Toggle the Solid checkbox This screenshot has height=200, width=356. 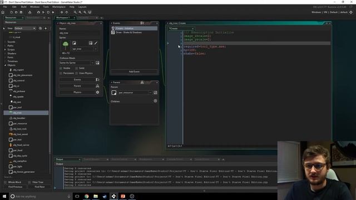point(77,68)
